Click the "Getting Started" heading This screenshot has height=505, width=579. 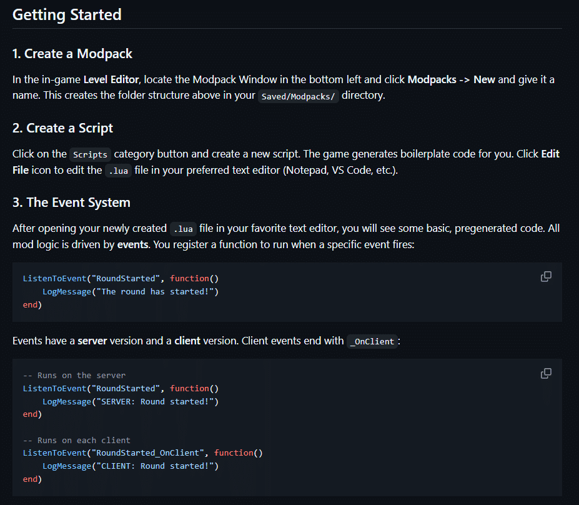[x=67, y=15]
